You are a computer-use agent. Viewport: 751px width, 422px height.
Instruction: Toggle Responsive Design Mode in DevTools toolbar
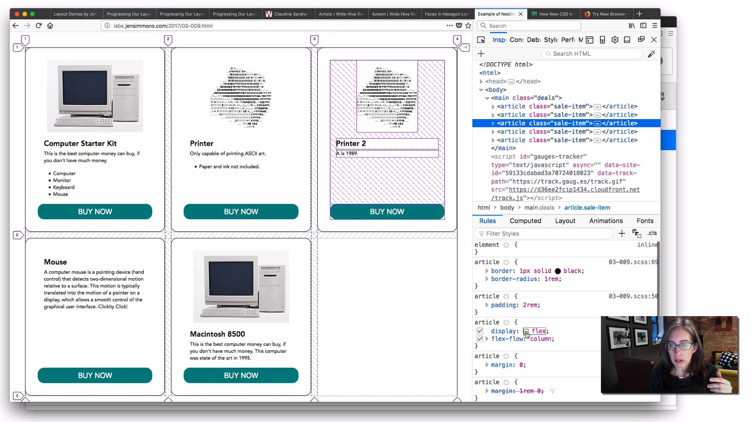coord(602,40)
